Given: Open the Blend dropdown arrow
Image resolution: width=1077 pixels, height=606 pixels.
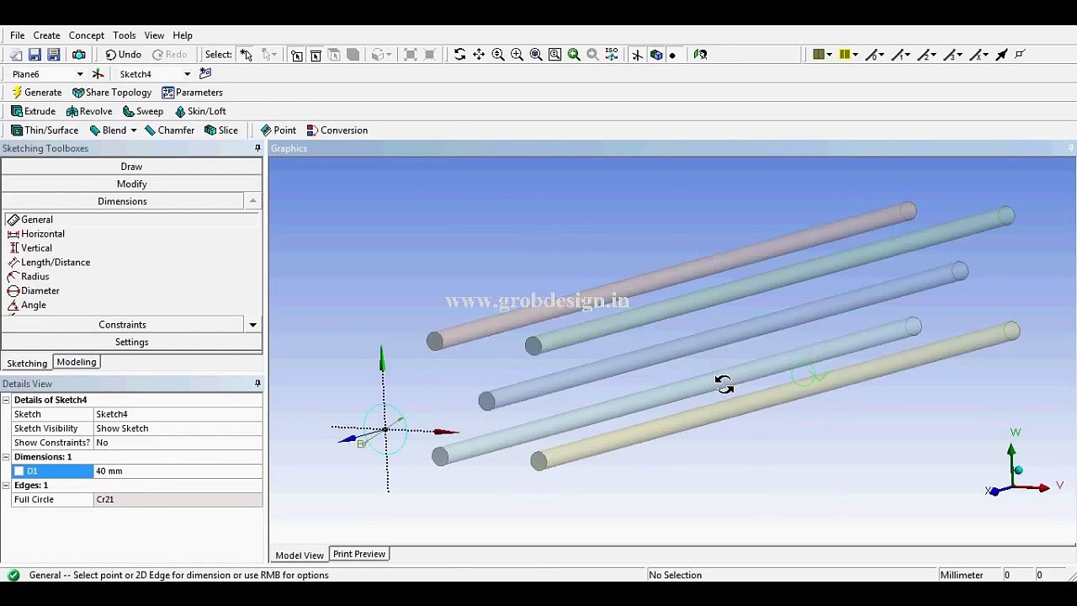Looking at the screenshot, I should coord(133,130).
